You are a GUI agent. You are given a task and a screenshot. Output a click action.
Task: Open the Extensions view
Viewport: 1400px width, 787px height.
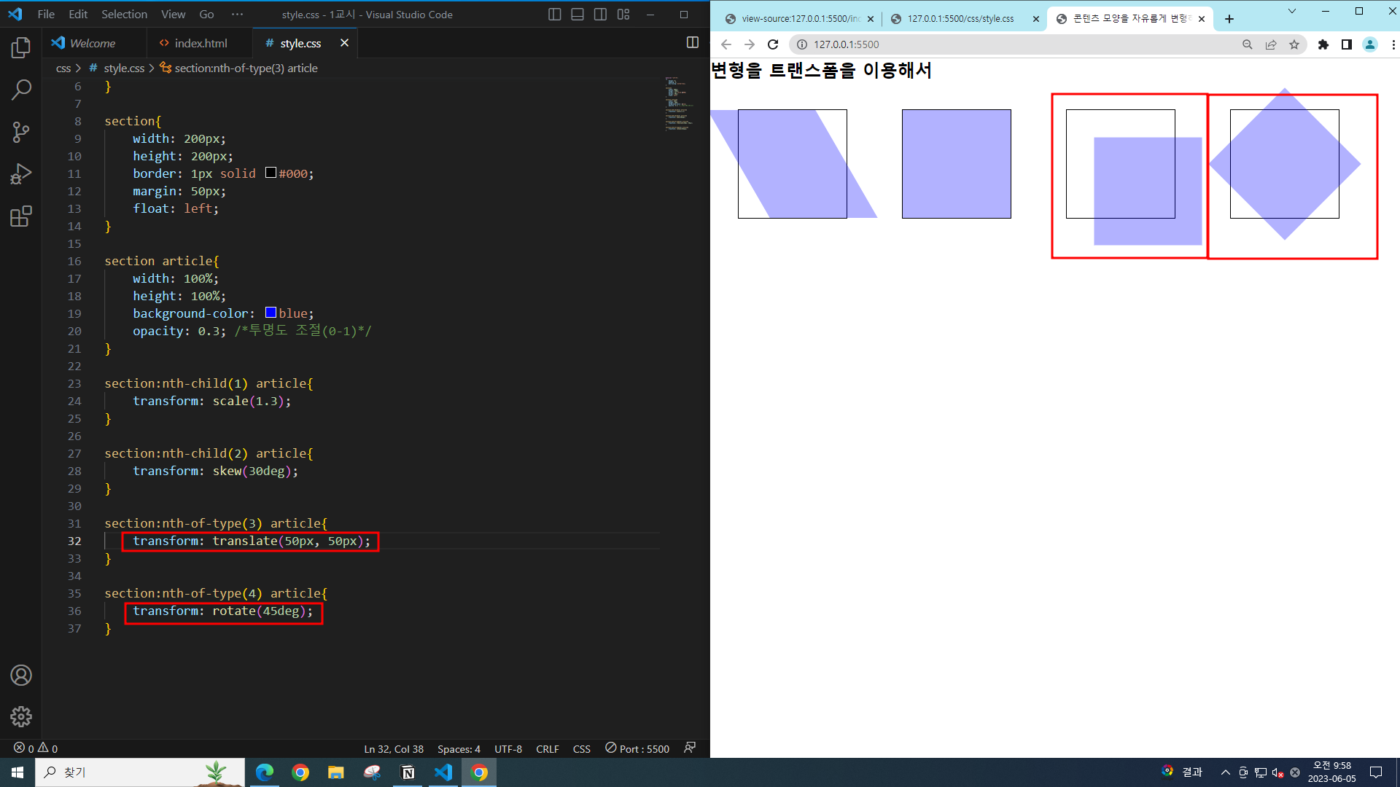point(21,216)
